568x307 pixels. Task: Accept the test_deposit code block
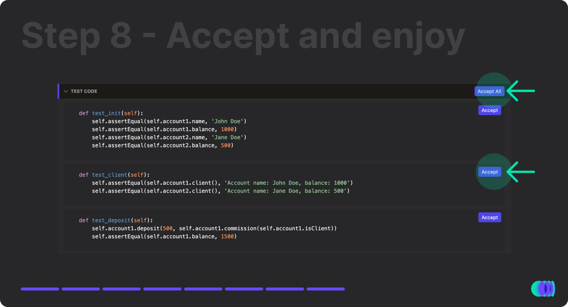coord(490,217)
